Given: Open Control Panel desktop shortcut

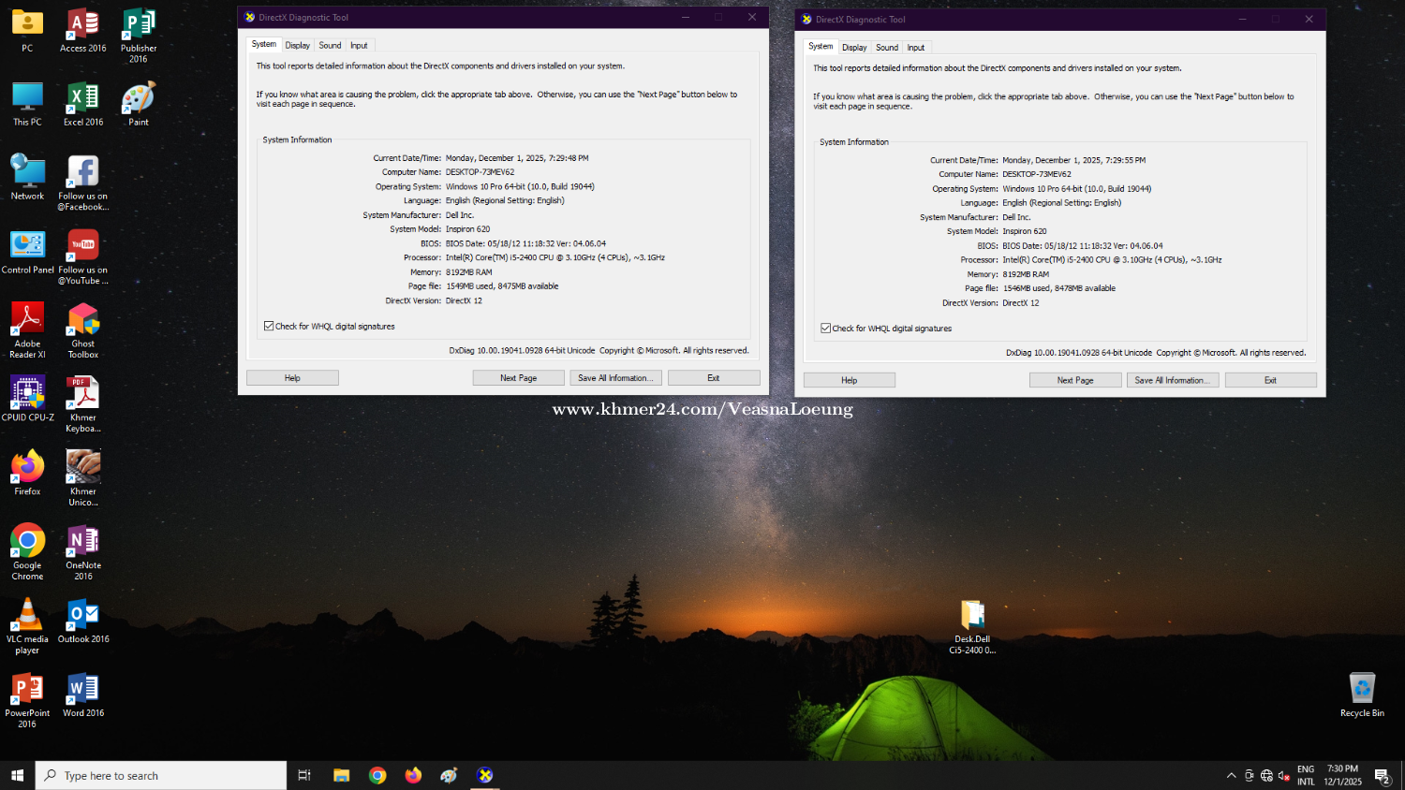Looking at the screenshot, I should [x=27, y=246].
